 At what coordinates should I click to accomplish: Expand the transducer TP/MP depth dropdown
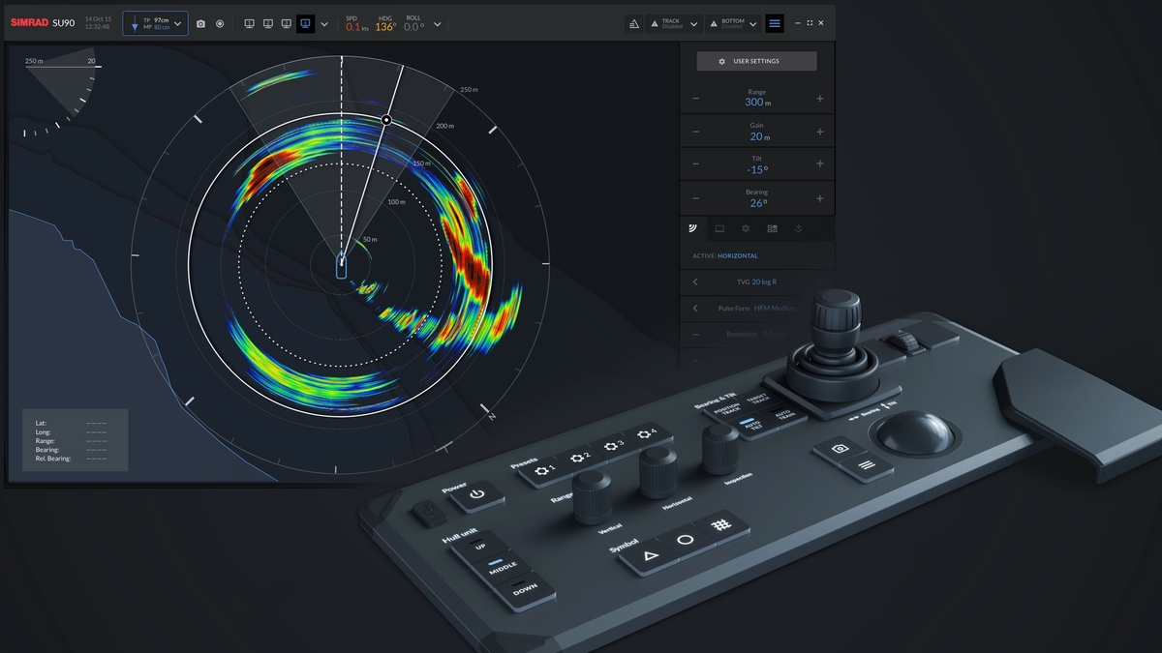155,23
